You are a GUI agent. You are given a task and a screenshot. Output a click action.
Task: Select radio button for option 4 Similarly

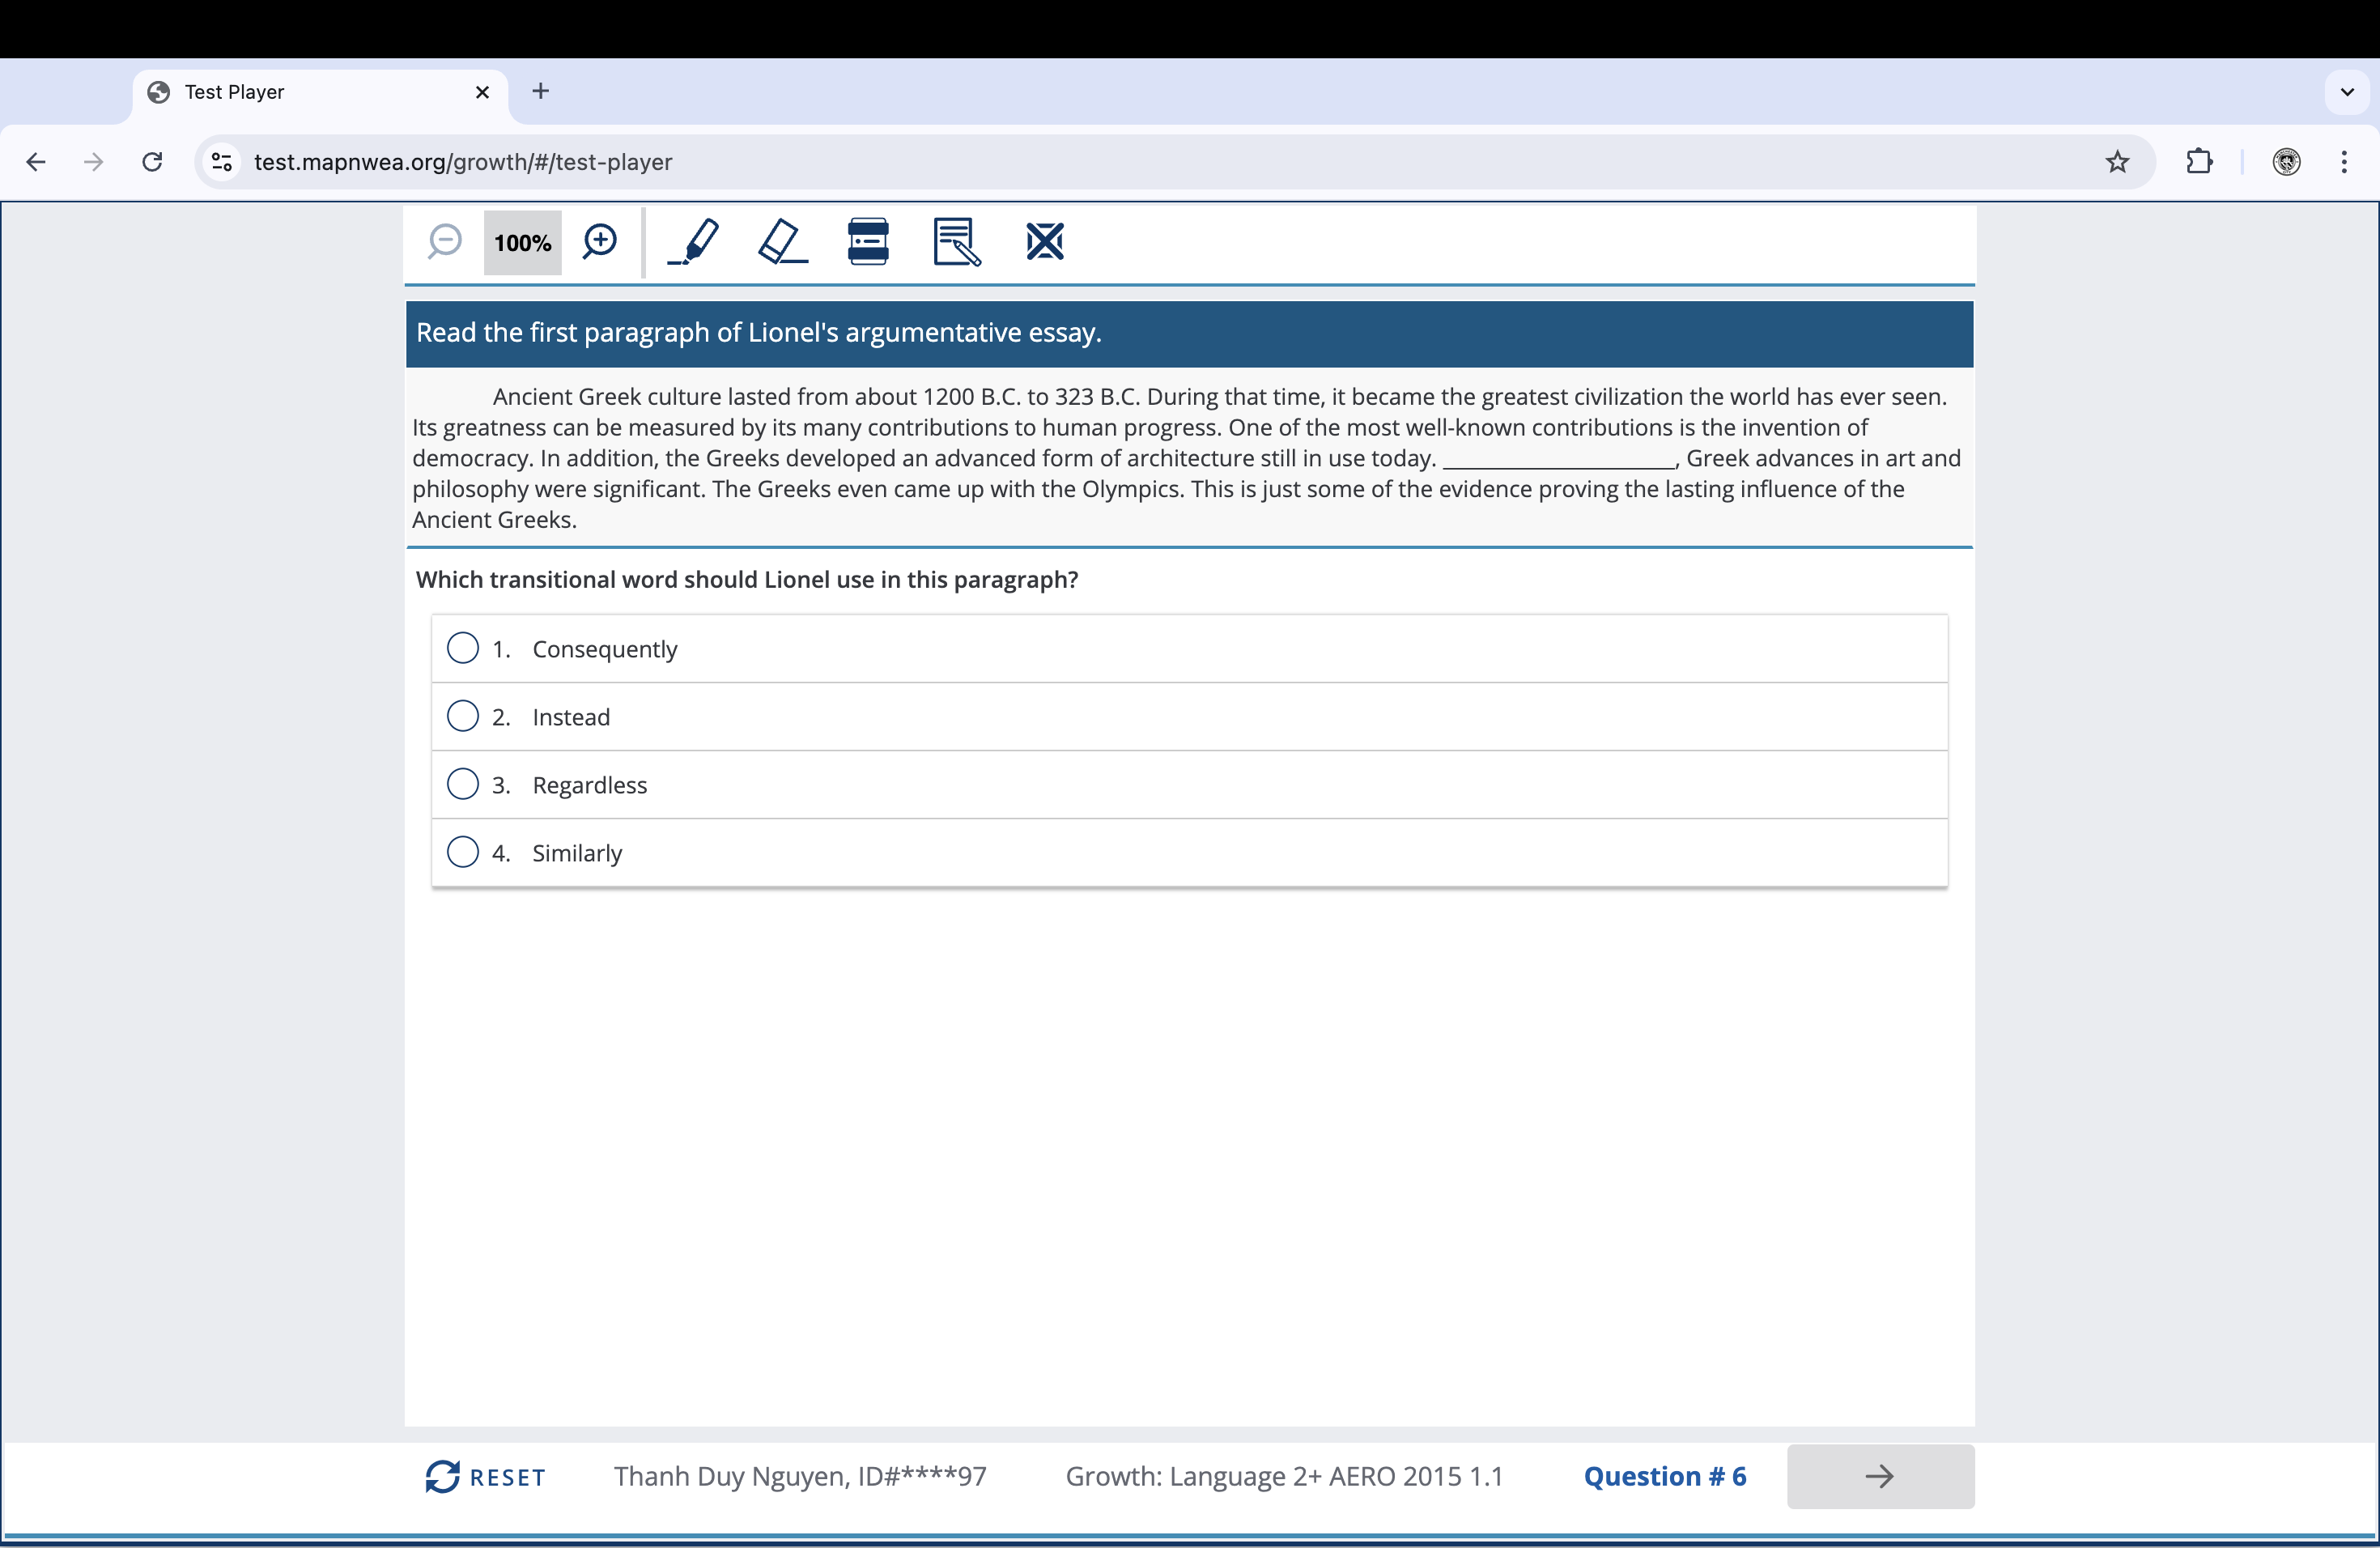point(461,852)
